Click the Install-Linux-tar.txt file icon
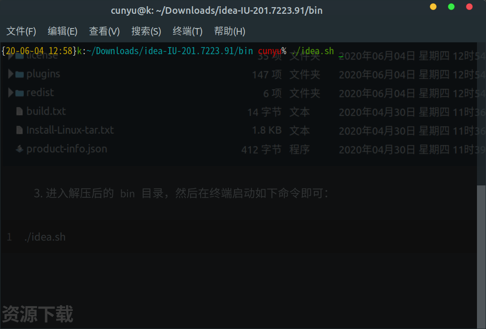 click(19, 130)
